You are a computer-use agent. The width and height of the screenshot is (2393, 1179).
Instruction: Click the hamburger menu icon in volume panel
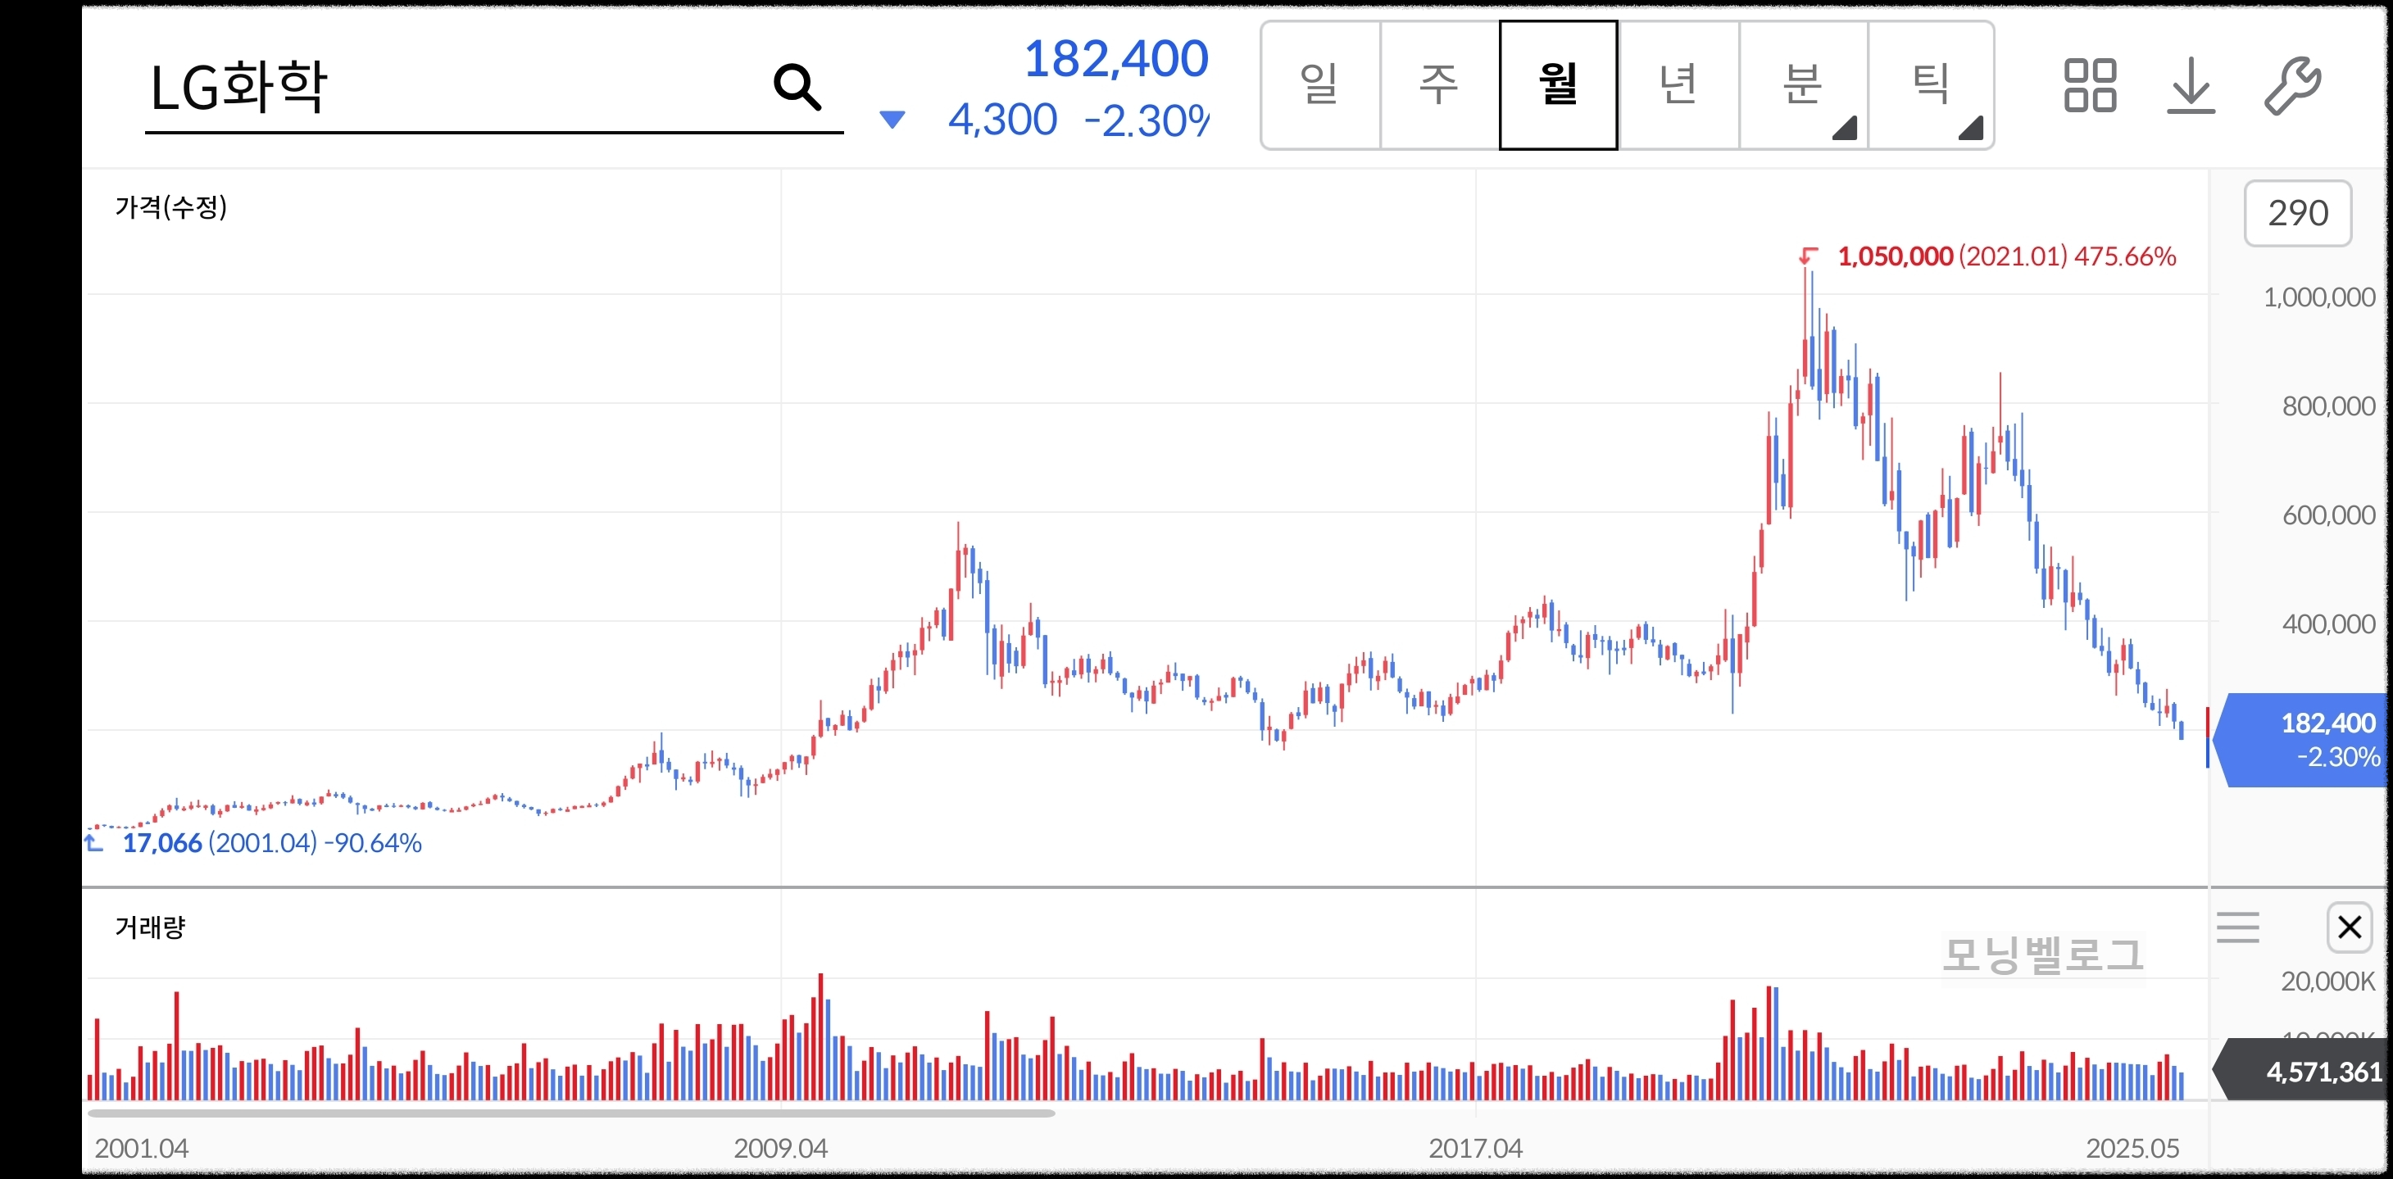click(2237, 927)
